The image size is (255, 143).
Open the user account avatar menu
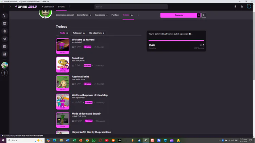click(249, 7)
